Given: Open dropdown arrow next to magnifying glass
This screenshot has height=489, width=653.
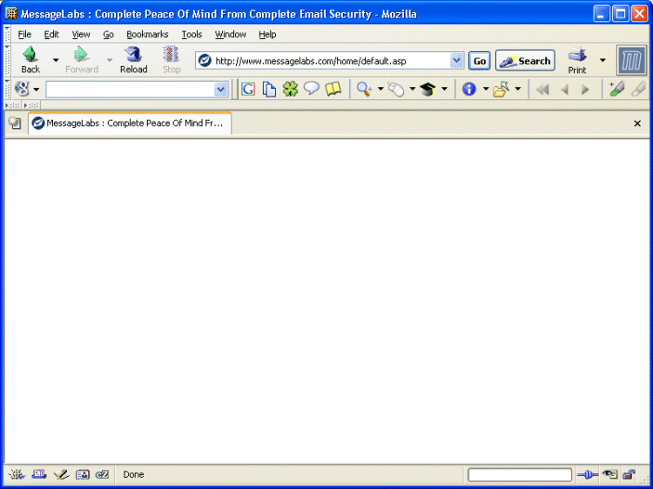Looking at the screenshot, I should (x=380, y=89).
